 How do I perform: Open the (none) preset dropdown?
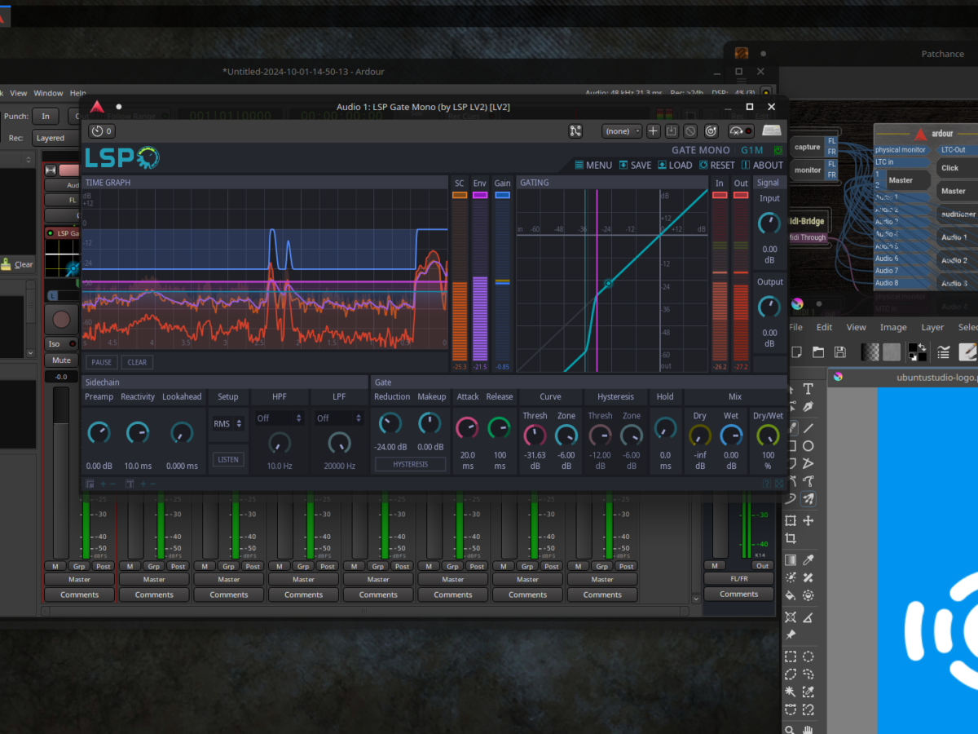pyautogui.click(x=622, y=131)
